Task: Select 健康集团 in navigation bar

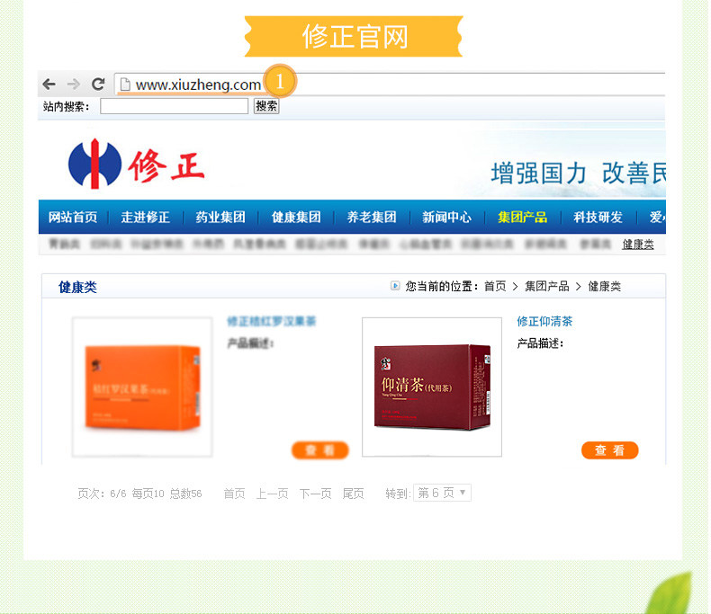Action: click(296, 218)
